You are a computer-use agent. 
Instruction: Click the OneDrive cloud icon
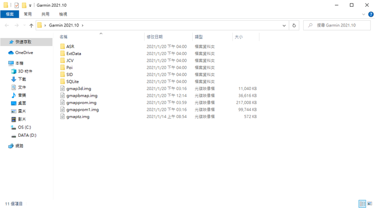(11, 53)
